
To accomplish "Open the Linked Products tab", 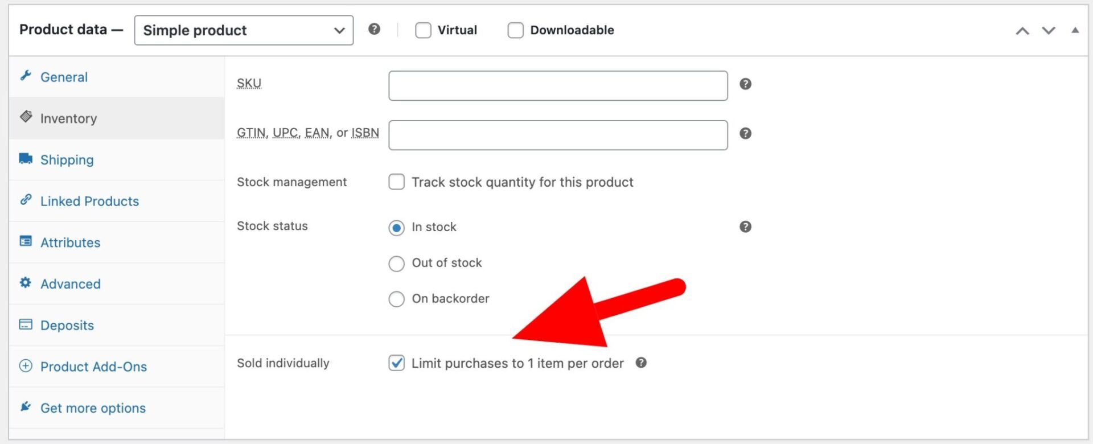I will click(89, 202).
